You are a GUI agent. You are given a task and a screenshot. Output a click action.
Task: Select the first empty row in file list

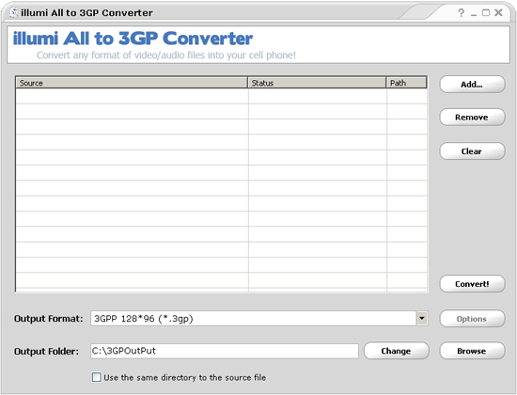pyautogui.click(x=221, y=96)
